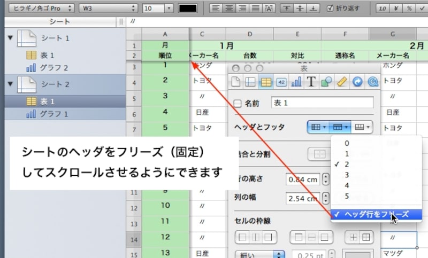Toggle the 折り返す wrap checkbox
This screenshot has width=428, height=258.
click(x=330, y=8)
